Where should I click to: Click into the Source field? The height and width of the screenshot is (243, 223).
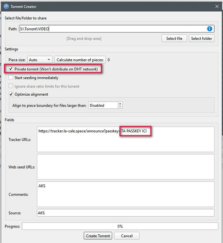[x=126, y=213]
